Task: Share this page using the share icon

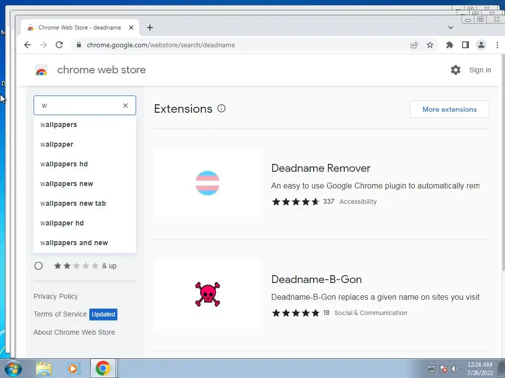Action: (414, 45)
